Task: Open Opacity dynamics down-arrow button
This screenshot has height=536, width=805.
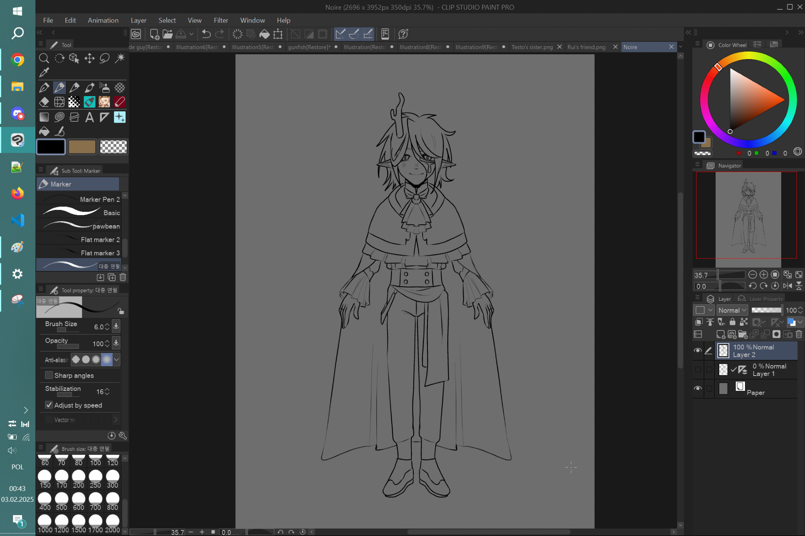Action: [116, 343]
